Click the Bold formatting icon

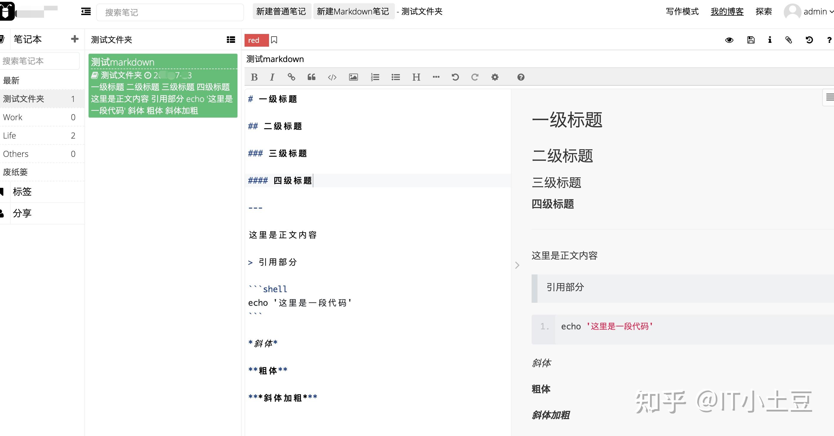(x=254, y=77)
